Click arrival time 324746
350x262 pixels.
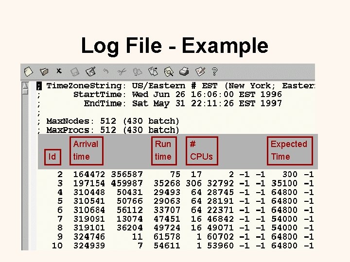[89, 237]
